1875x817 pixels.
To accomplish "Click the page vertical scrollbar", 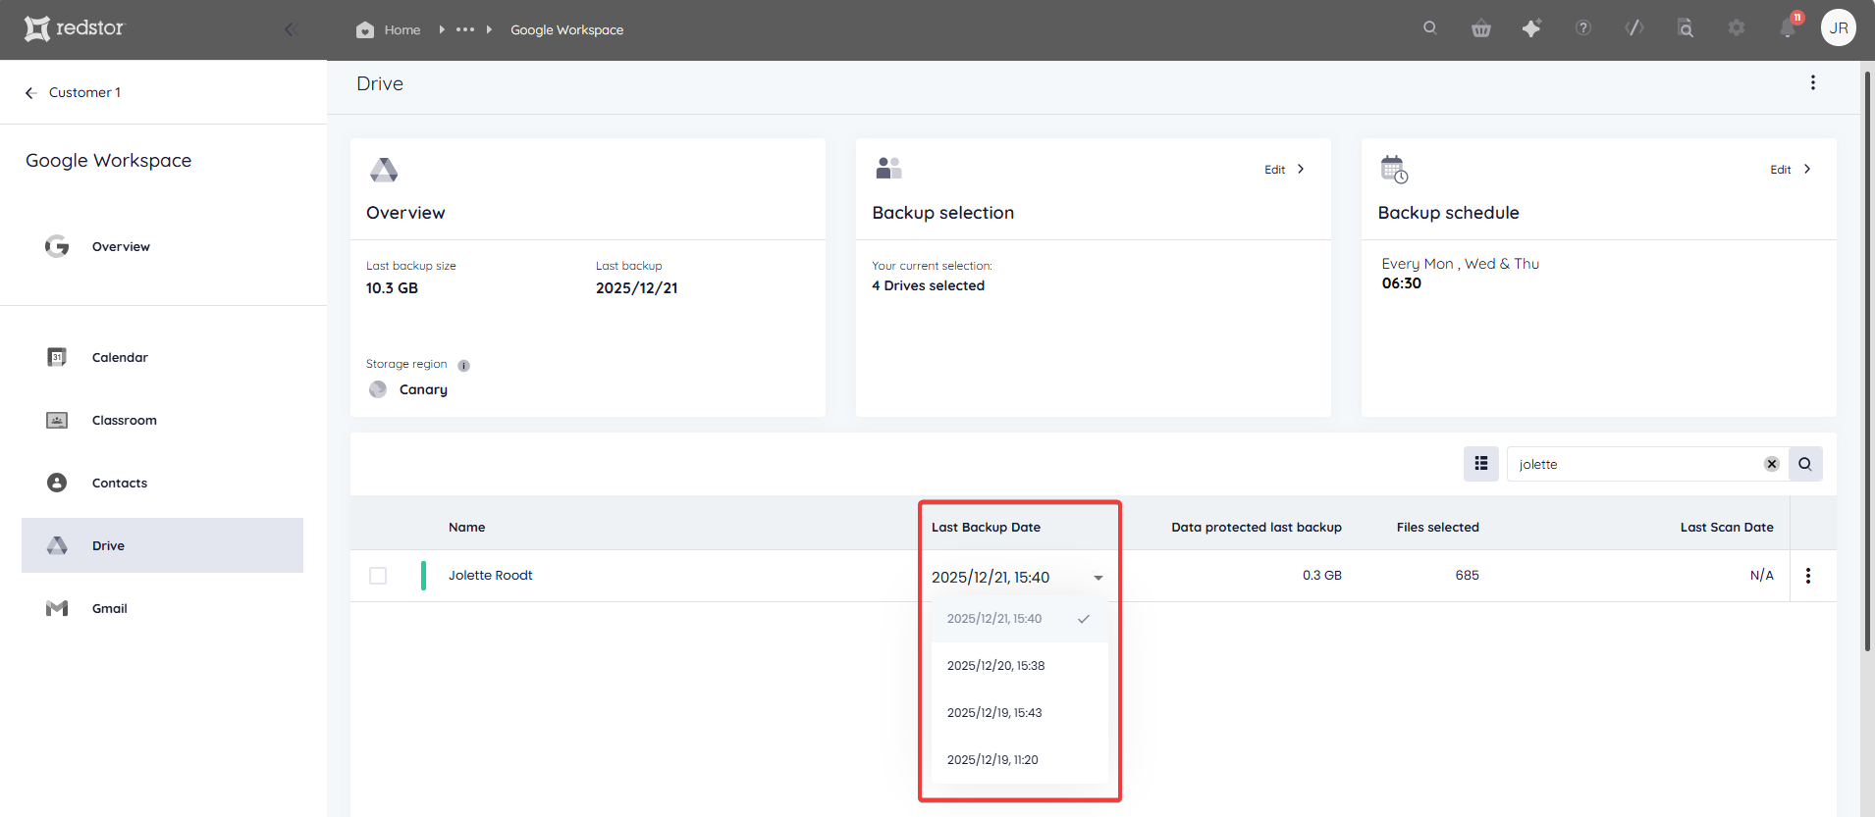I will [x=1867, y=361].
